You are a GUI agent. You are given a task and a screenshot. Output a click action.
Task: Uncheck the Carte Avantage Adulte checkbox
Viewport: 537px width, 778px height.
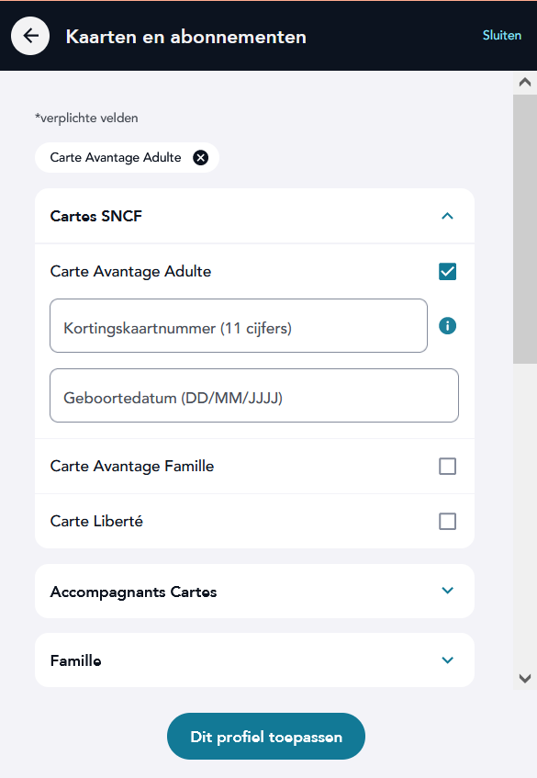[x=447, y=272]
